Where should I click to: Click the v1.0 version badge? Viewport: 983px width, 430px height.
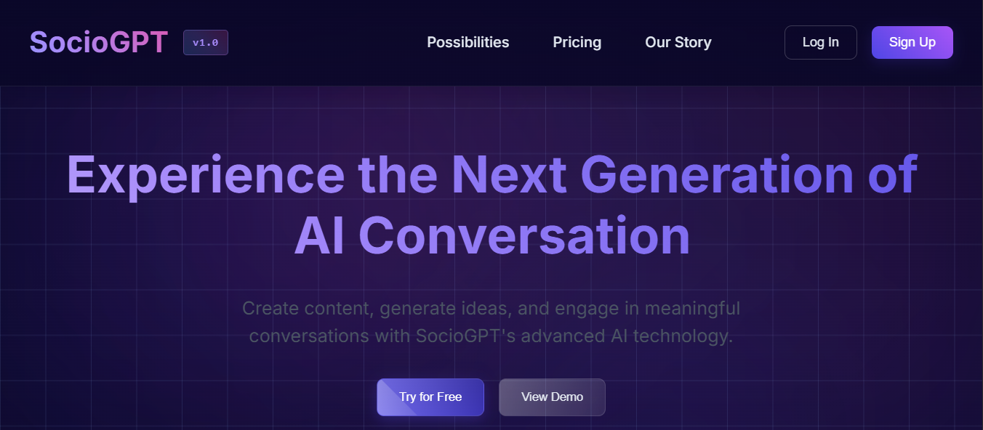coord(206,42)
